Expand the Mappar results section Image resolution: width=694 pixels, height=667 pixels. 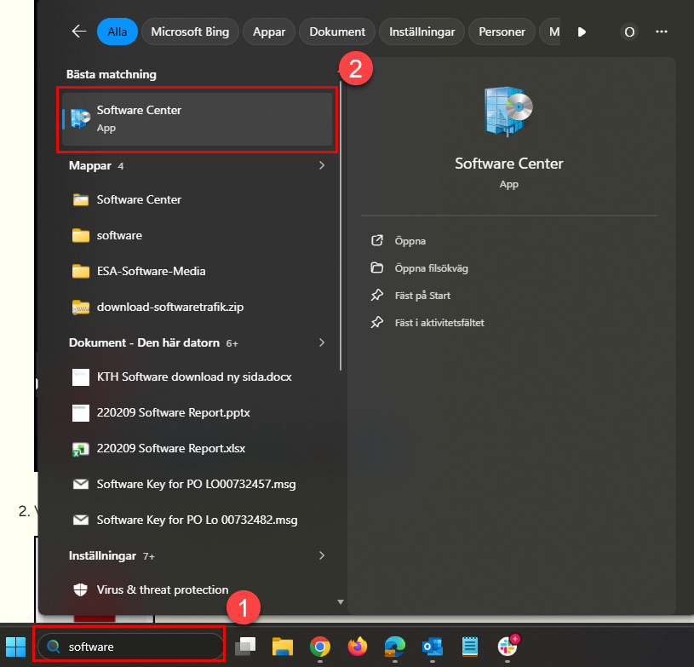[x=322, y=165]
